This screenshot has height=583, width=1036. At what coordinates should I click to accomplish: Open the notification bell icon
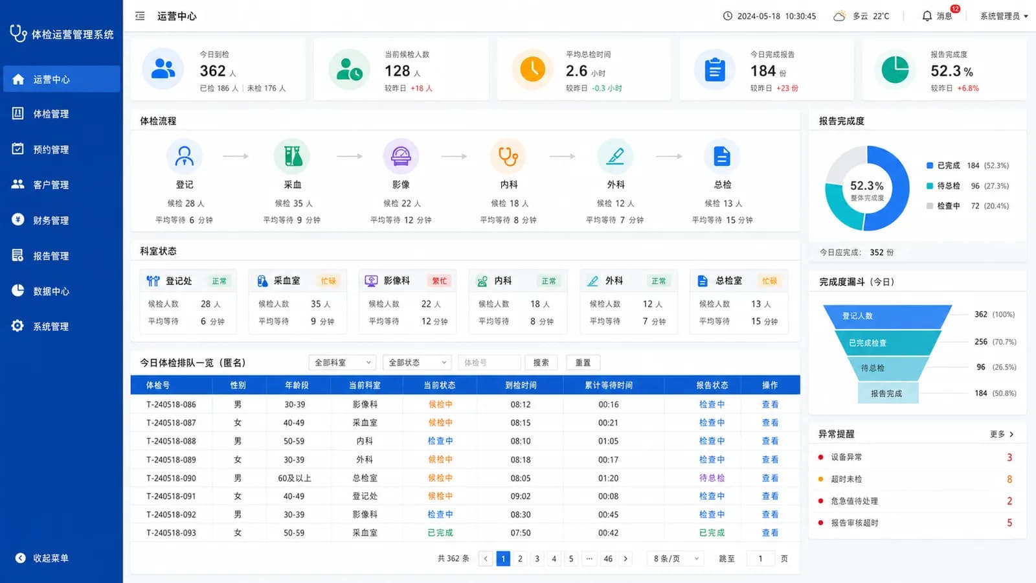point(927,16)
